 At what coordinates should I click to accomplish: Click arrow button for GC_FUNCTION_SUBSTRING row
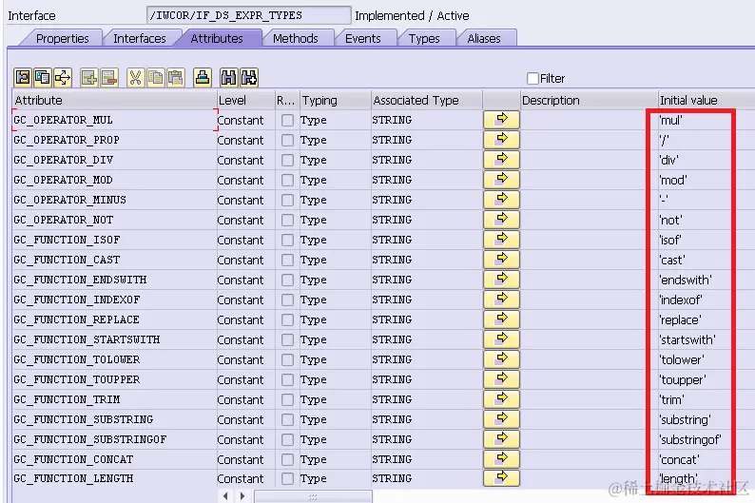(502, 419)
